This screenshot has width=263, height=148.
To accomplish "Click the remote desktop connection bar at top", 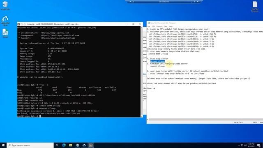I will pos(164,2).
